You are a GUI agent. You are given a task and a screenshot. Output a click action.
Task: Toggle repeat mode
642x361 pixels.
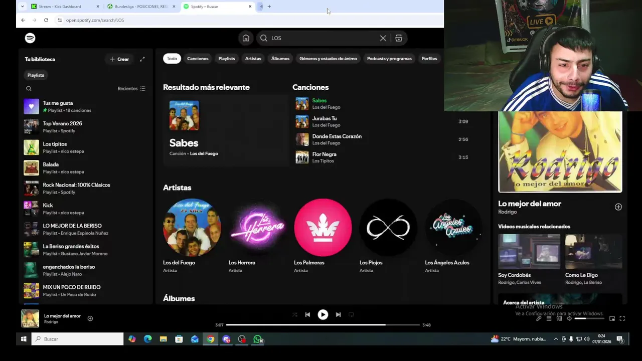pos(351,314)
